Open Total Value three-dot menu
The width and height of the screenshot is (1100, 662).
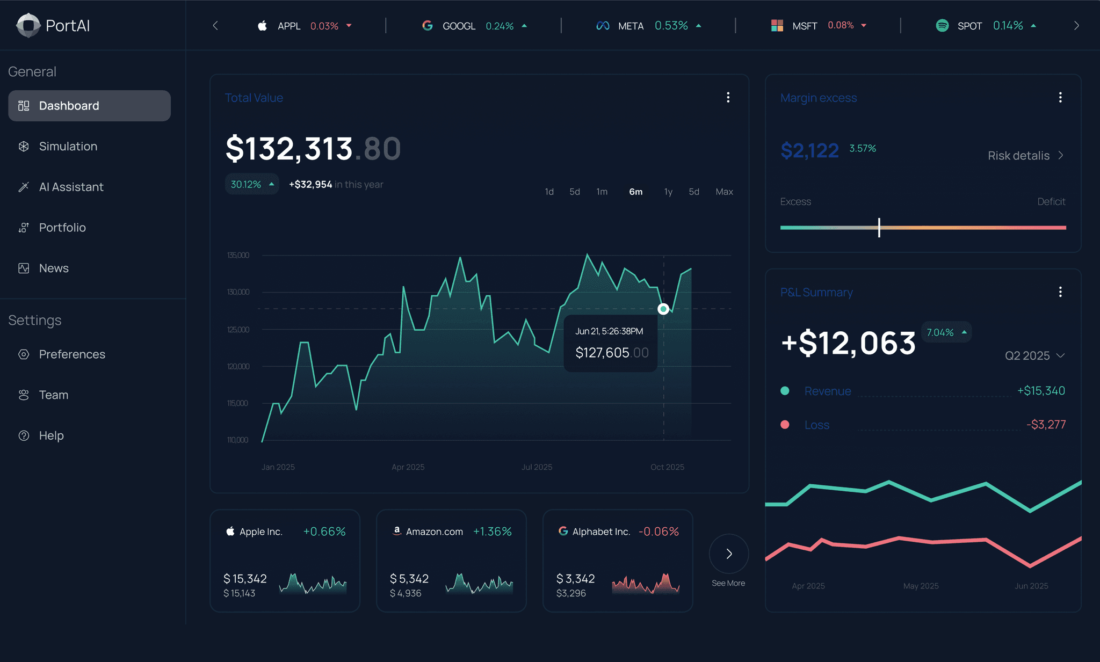[728, 97]
